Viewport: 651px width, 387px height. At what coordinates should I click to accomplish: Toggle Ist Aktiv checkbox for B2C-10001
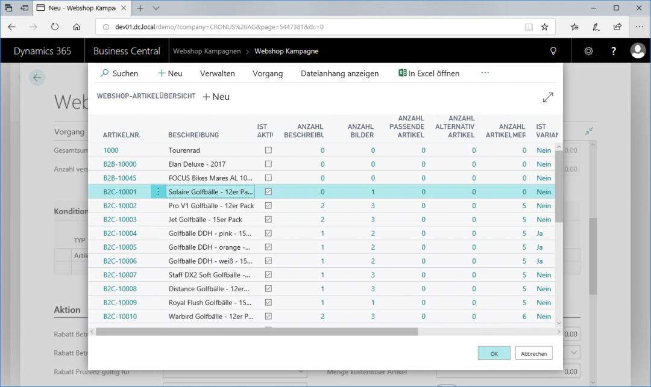click(268, 191)
